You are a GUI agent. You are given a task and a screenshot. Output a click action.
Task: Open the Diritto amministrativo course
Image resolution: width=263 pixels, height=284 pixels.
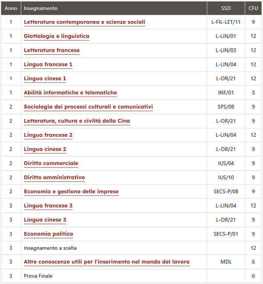(x=54, y=177)
